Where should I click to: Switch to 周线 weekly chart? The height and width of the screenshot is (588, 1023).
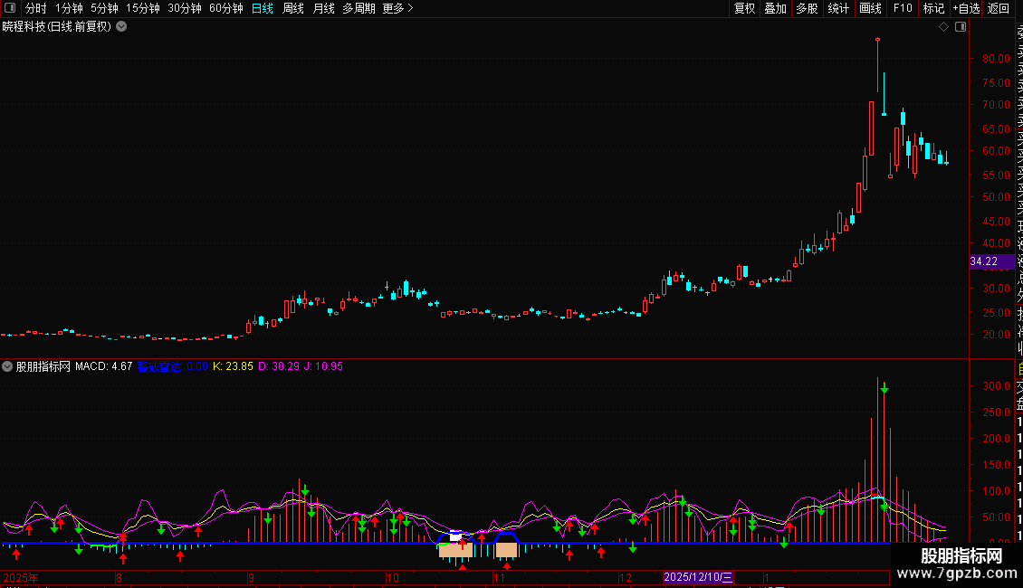tap(293, 8)
